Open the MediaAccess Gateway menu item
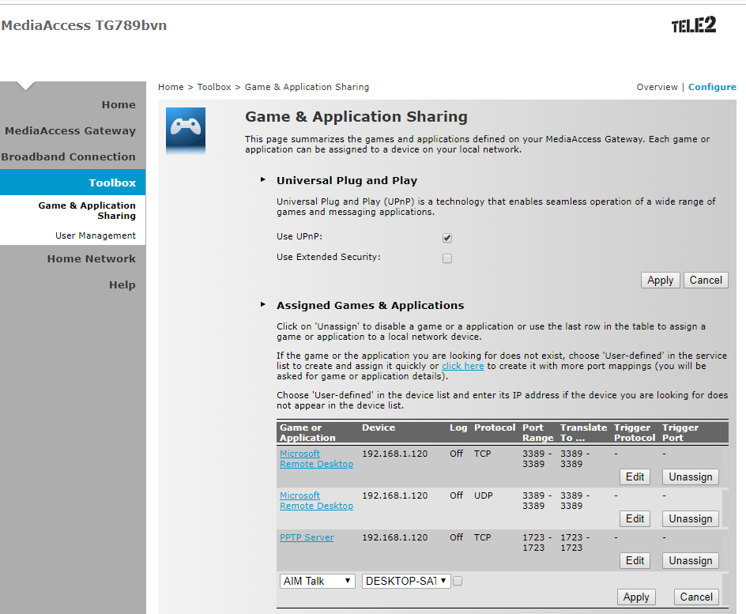 (70, 131)
